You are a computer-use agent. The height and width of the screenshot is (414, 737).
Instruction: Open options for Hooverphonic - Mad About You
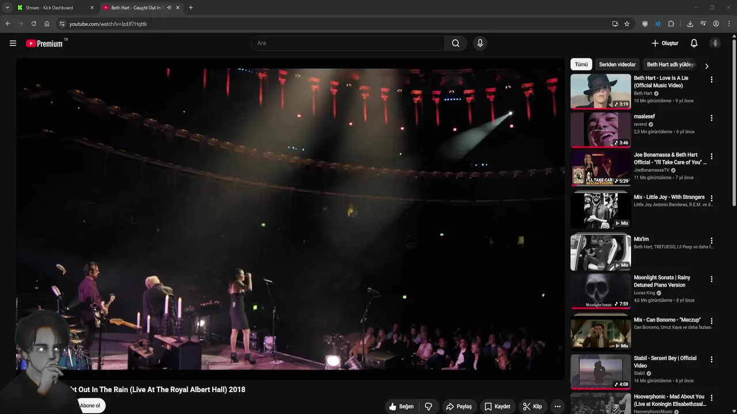tap(711, 398)
